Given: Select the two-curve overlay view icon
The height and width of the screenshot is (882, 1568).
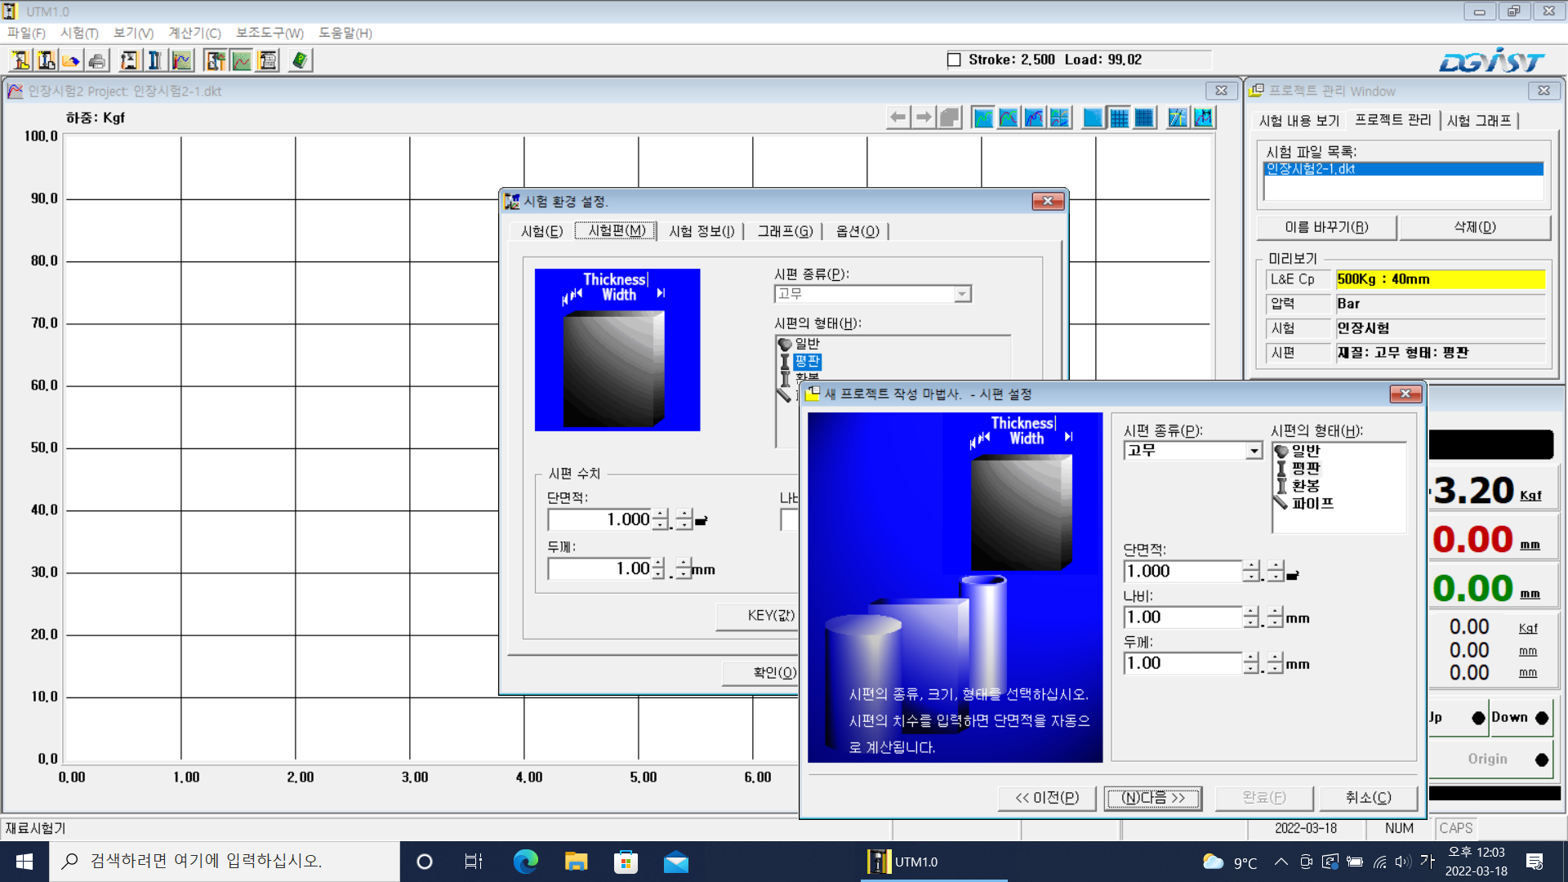Looking at the screenshot, I should tap(1009, 118).
